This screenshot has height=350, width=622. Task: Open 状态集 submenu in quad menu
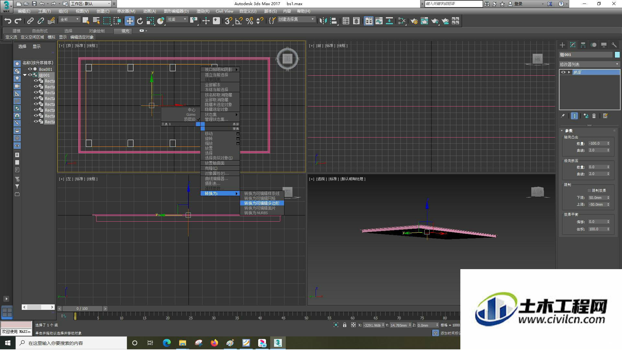[x=220, y=115]
